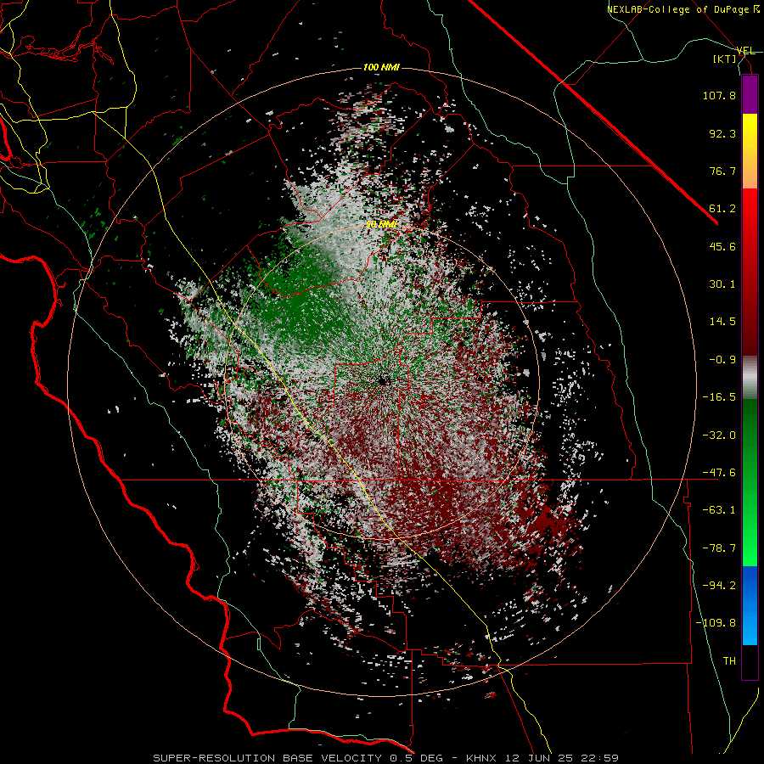Click the yellow-orange segment of the color bar
Image resolution: width=764 pixels, height=764 pixels.
tap(750, 151)
